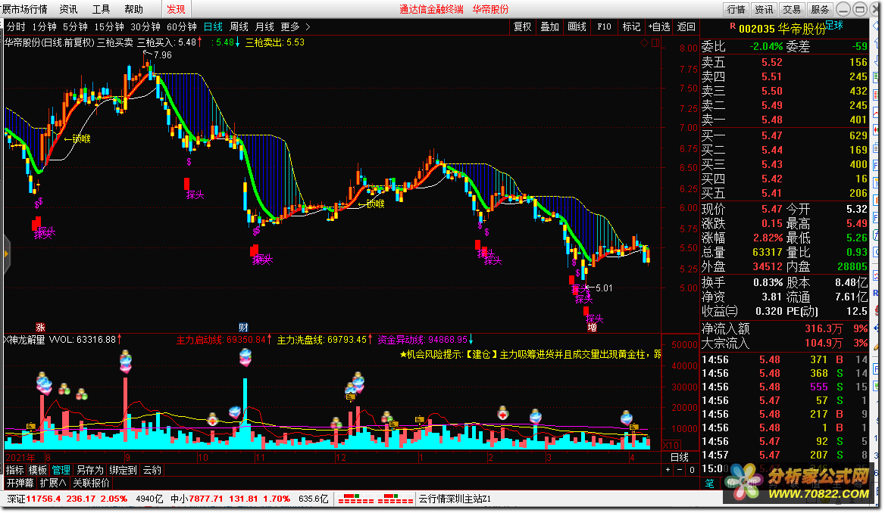
Task: Click the 买一 price 5.47 row
Action: pos(784,135)
